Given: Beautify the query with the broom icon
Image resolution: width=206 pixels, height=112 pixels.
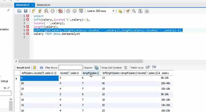Looking at the screenshot, I should [x=128, y=11].
